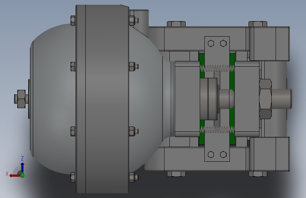Click the left hole in the upper bracket
The height and width of the screenshot is (198, 306).
point(211,43)
